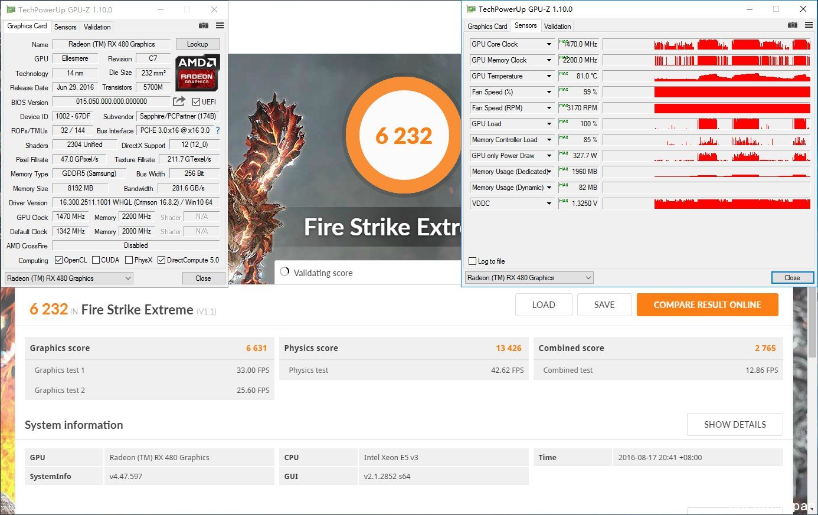Click the Physics score value 13 426

point(509,348)
